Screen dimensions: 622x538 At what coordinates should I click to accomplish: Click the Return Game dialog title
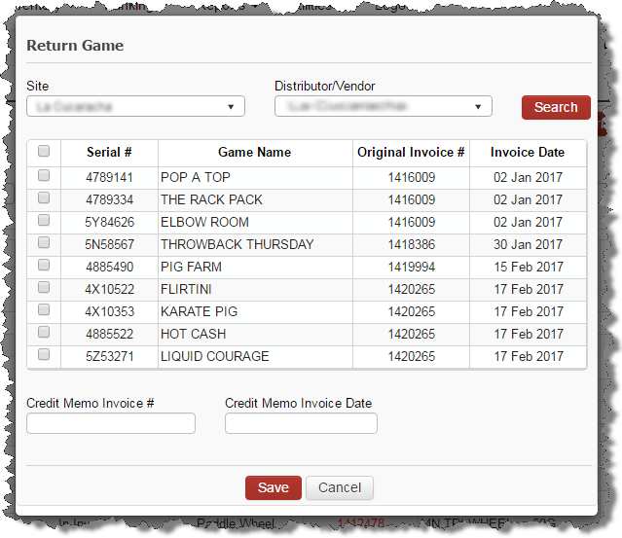75,46
